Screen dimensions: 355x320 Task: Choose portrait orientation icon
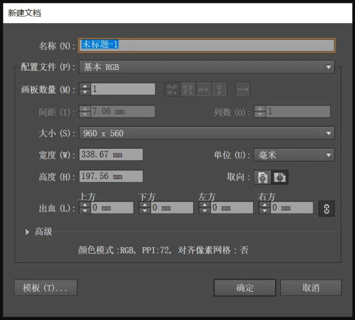[263, 177]
